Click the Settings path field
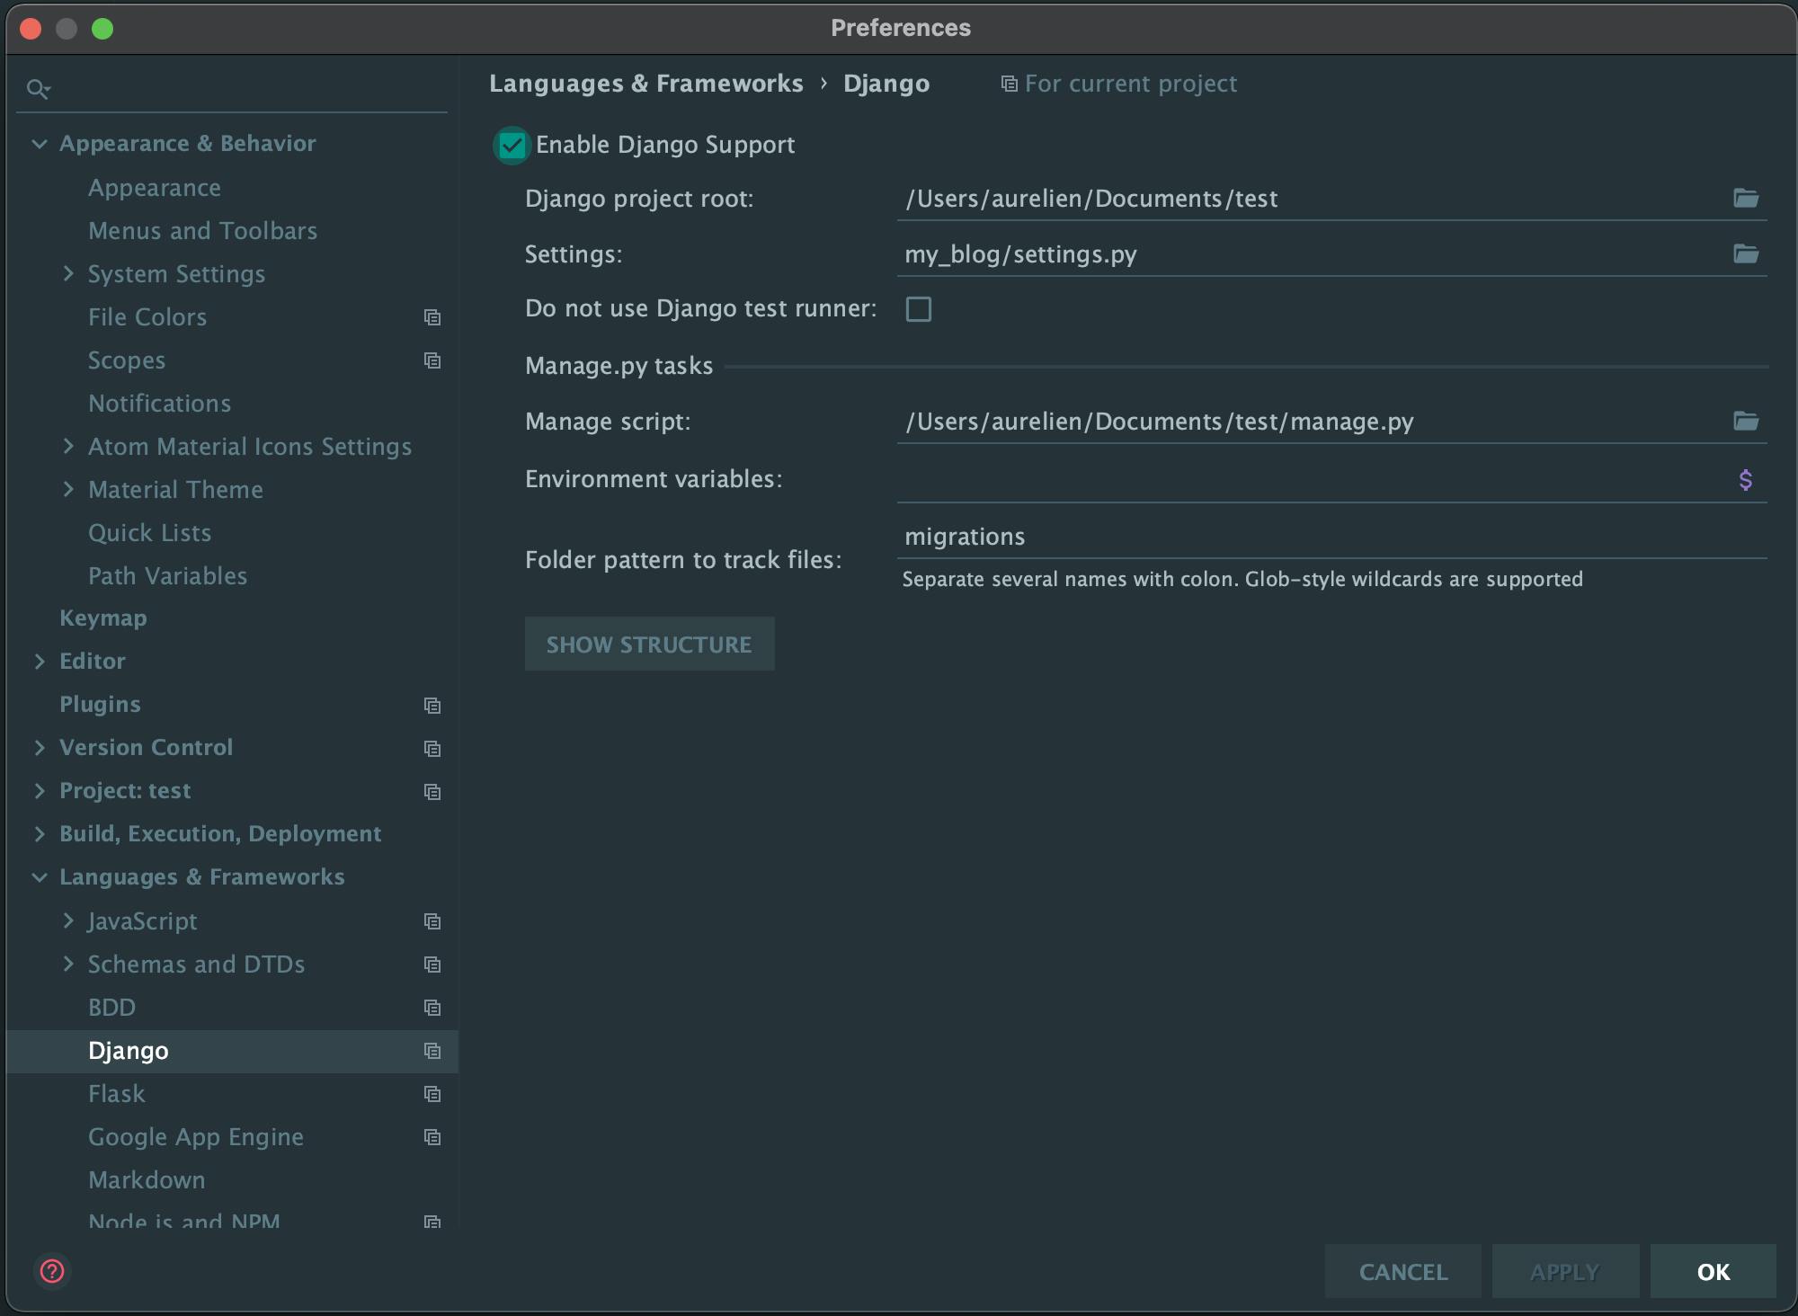The height and width of the screenshot is (1316, 1798). [1314, 254]
